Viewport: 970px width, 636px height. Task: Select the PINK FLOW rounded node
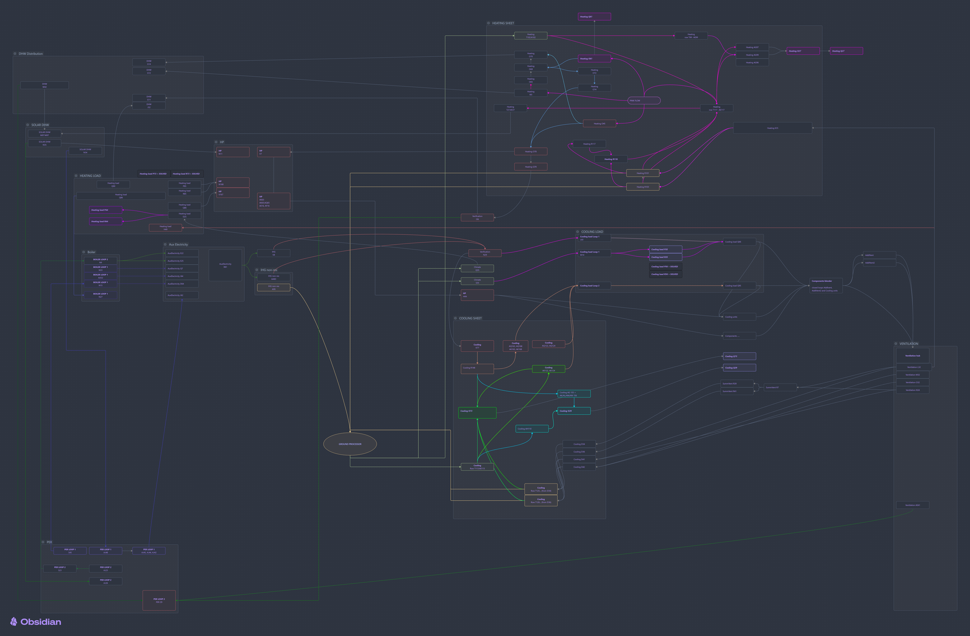pos(644,101)
